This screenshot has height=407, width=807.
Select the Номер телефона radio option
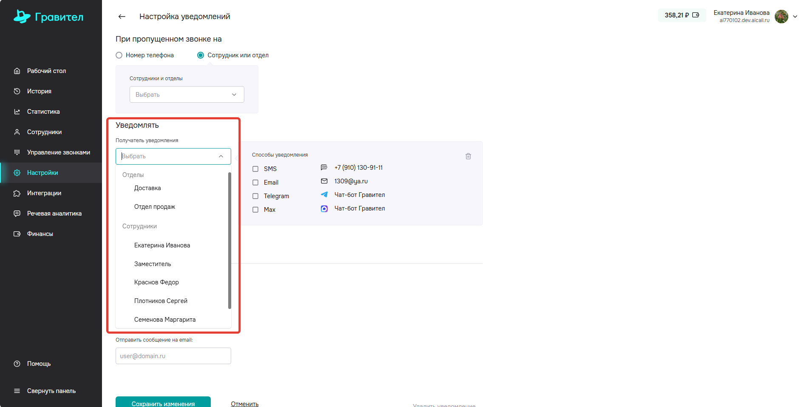[x=119, y=55]
